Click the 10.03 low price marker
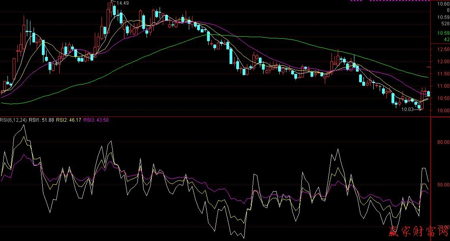This screenshot has height=241, width=450. click(x=407, y=109)
